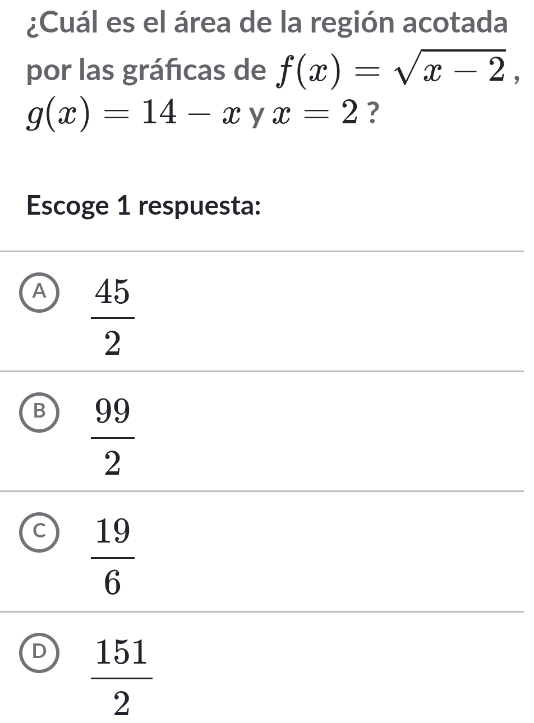Click the numerator 99 in option B

pos(113,413)
